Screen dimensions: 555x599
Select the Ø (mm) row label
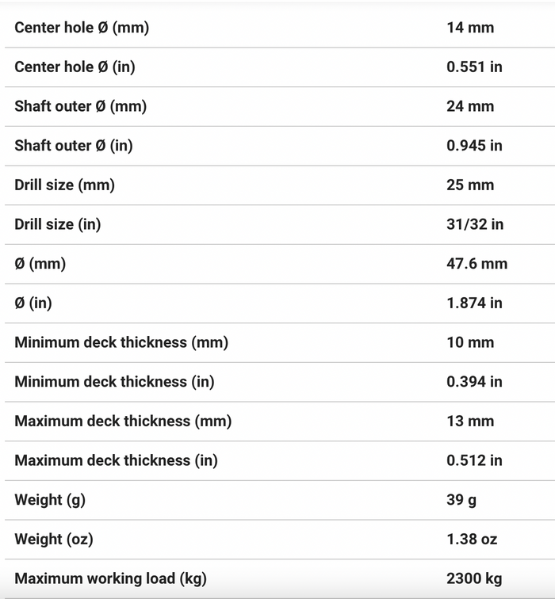point(40,264)
